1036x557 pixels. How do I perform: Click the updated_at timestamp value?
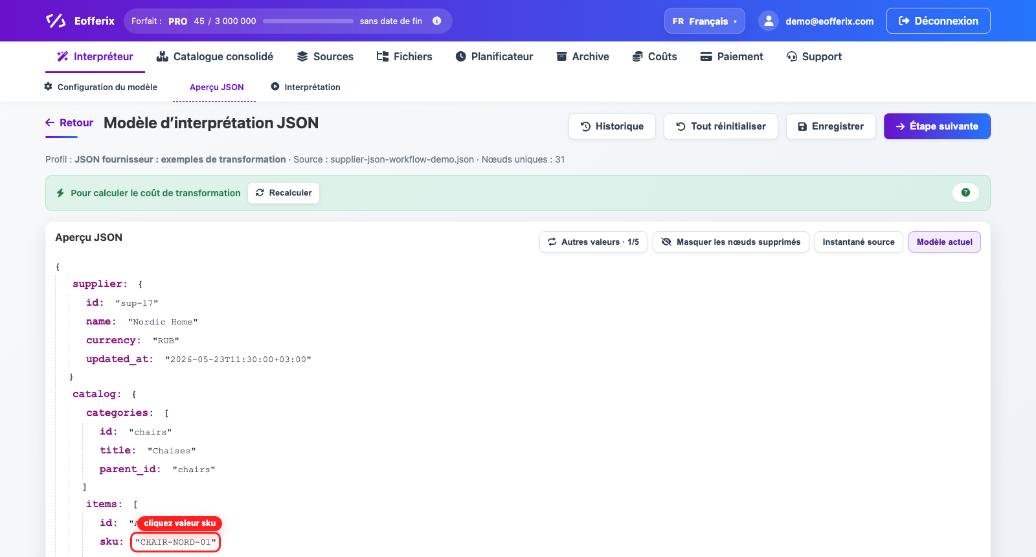[238, 359]
